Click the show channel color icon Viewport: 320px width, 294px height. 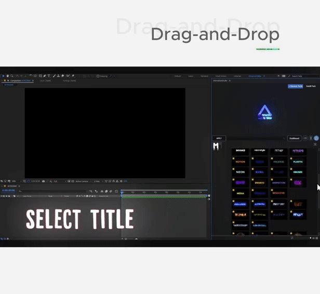coord(50,181)
